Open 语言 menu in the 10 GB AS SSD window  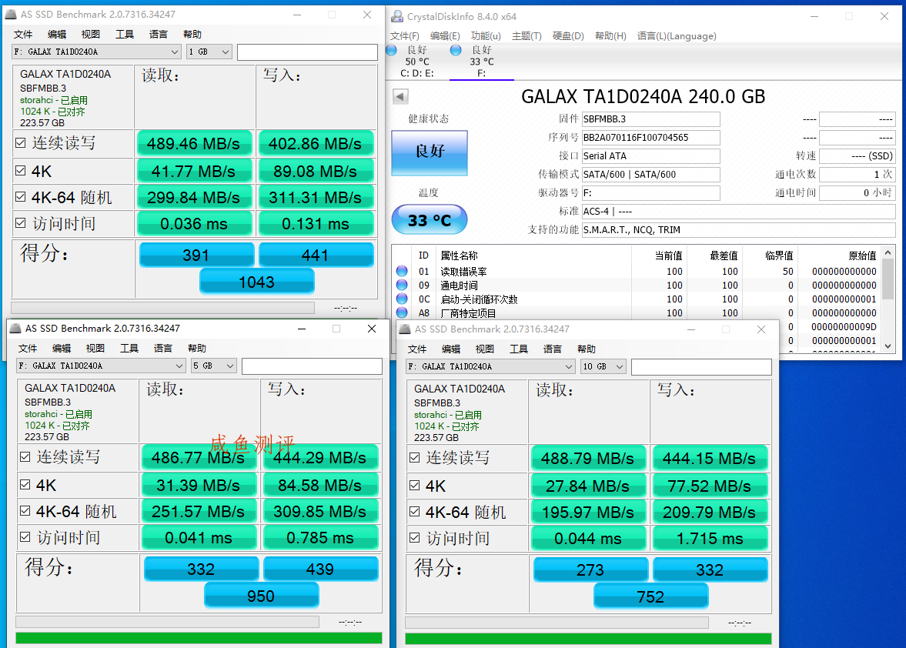coord(553,349)
